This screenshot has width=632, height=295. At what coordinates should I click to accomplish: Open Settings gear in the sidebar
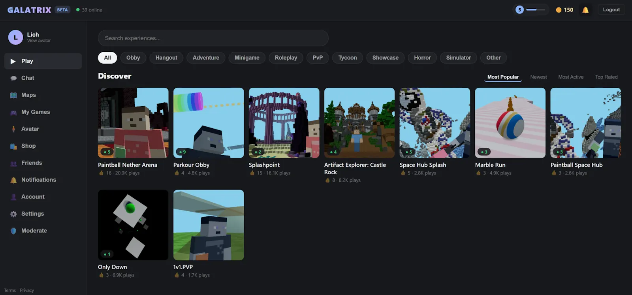click(x=13, y=214)
